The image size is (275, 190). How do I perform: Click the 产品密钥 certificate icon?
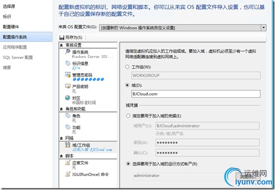click(68, 86)
